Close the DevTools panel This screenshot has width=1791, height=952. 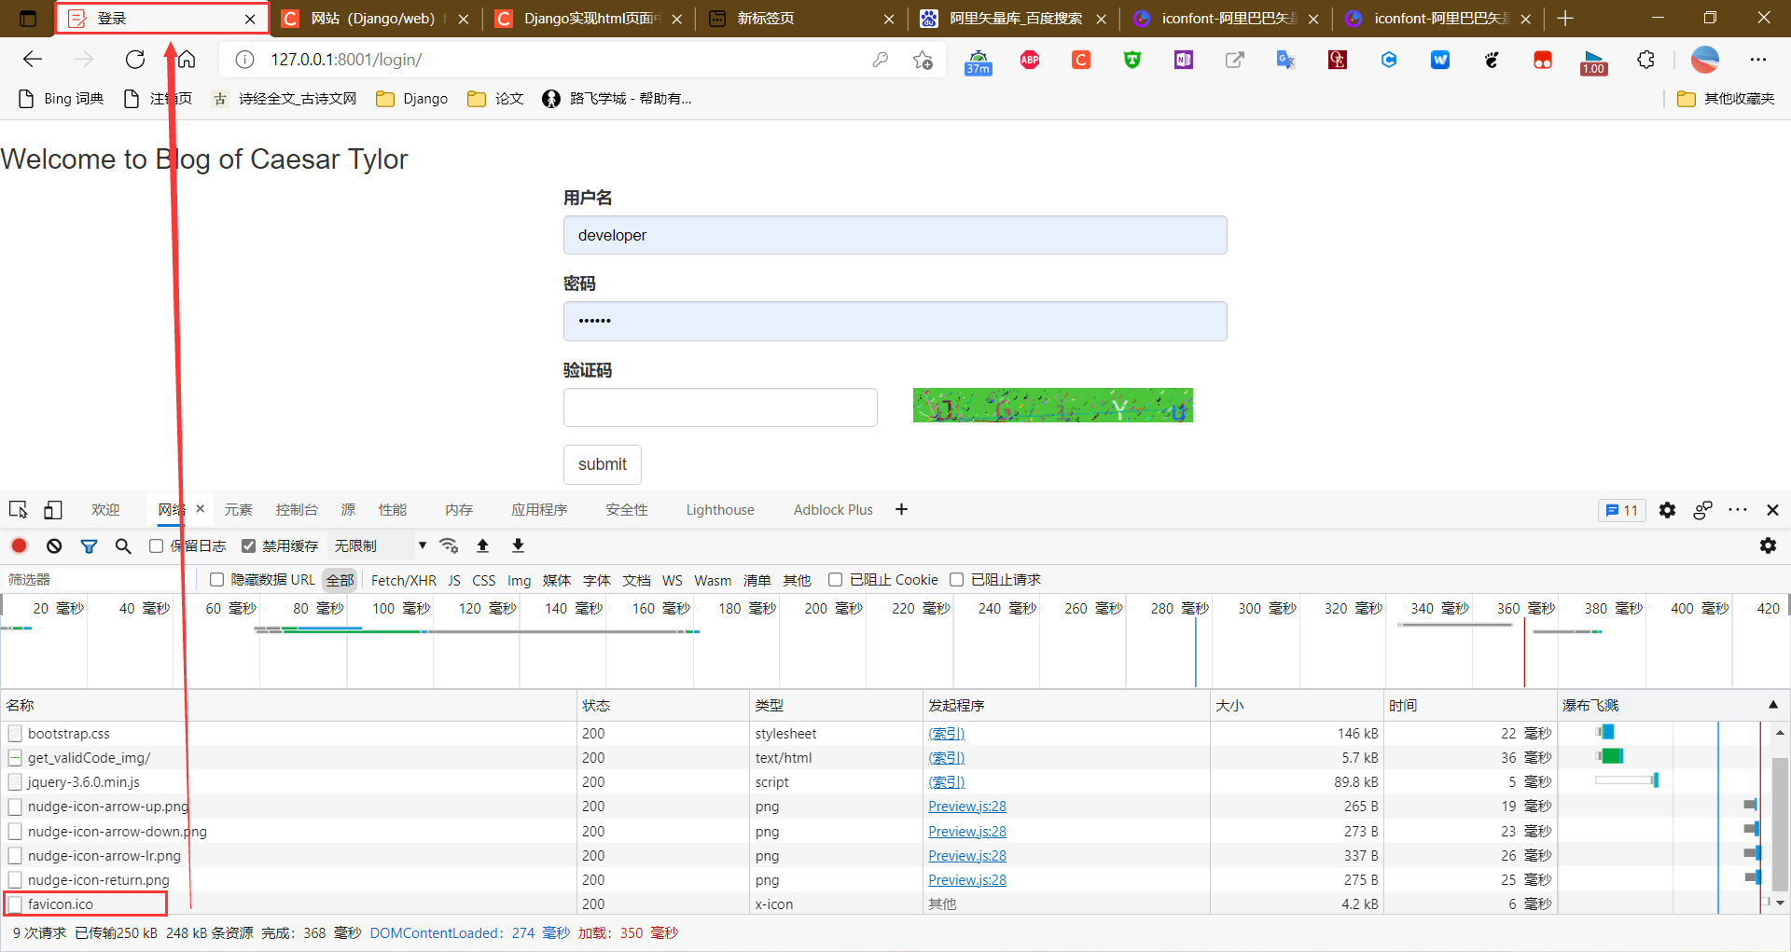click(x=1772, y=510)
